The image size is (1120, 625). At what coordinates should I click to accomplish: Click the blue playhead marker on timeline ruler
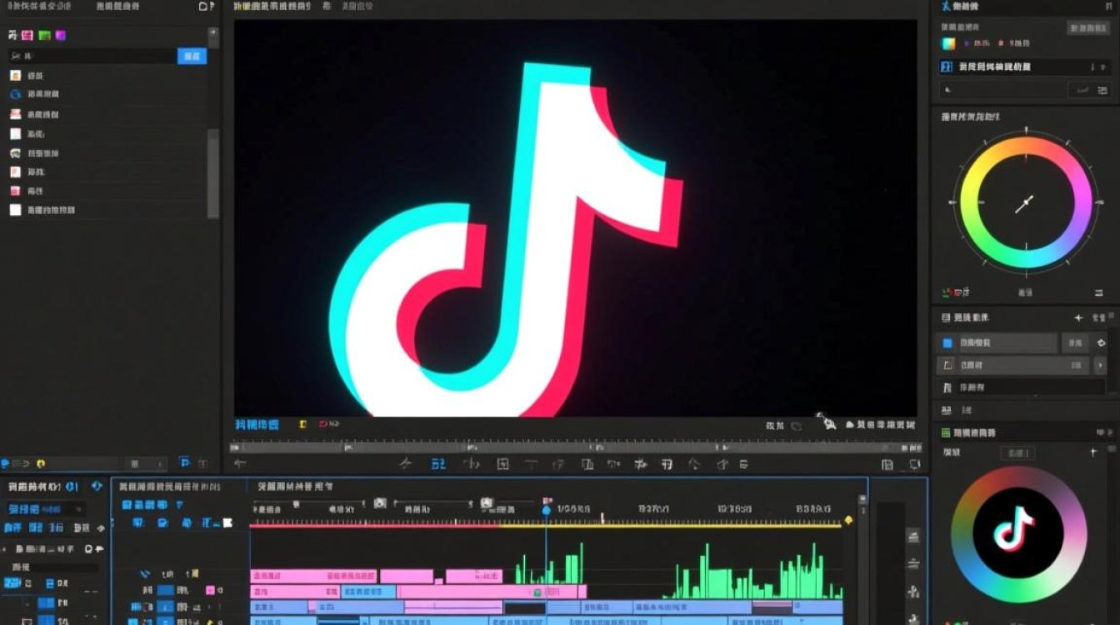click(x=547, y=509)
